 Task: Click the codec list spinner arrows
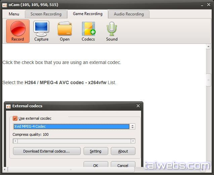133,126
